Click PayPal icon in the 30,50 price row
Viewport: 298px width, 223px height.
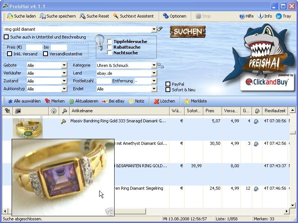(256, 144)
